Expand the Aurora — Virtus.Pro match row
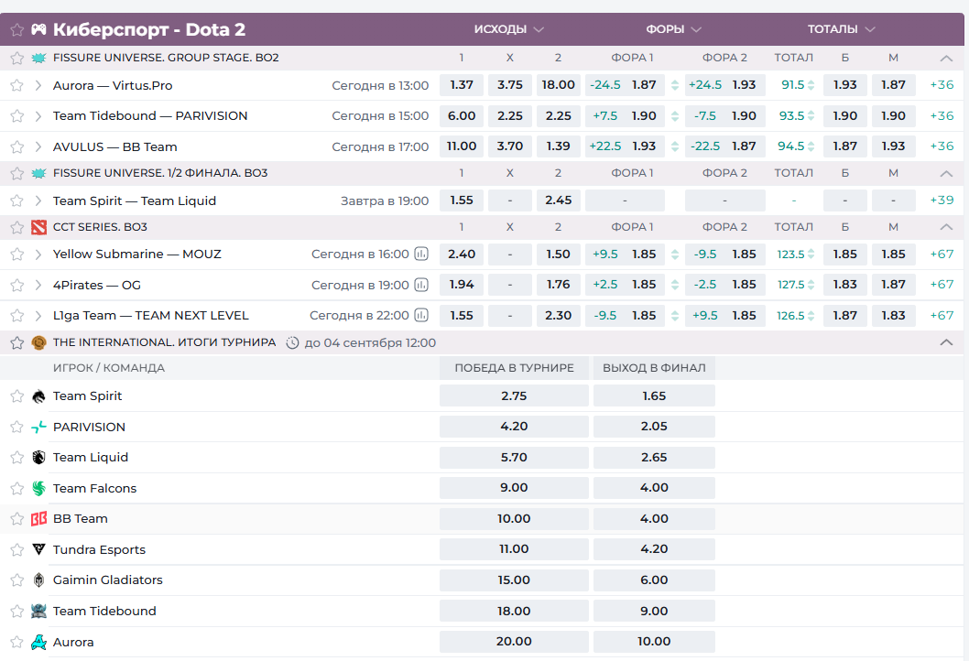 pos(38,85)
